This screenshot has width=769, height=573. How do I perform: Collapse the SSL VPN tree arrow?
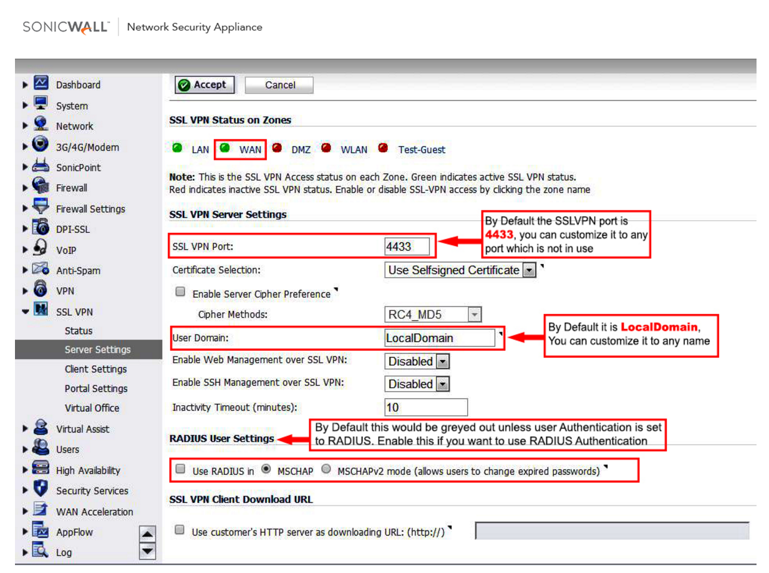point(25,311)
